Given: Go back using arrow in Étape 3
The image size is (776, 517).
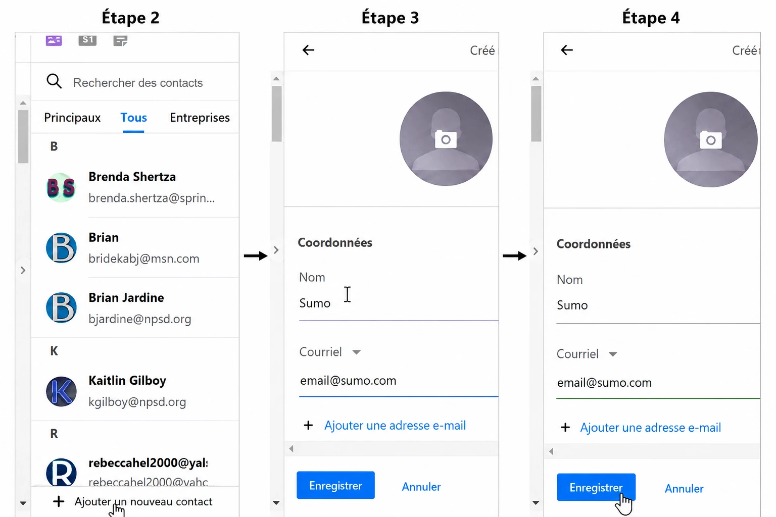Looking at the screenshot, I should pyautogui.click(x=308, y=50).
